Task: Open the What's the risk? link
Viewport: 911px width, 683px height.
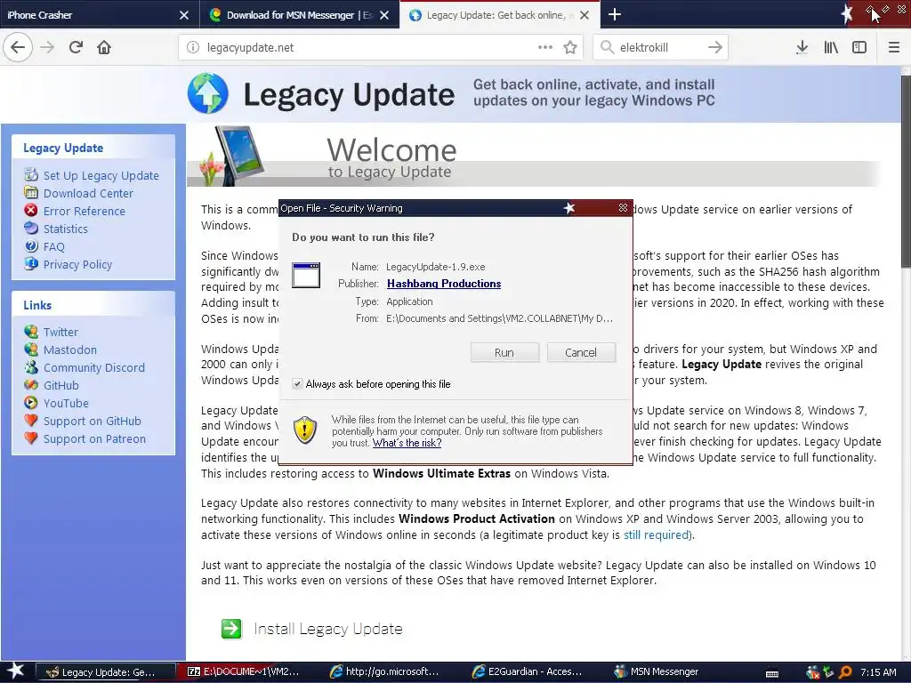Action: pos(407,443)
